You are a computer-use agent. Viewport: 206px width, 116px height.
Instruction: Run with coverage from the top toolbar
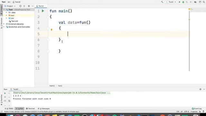187,2
